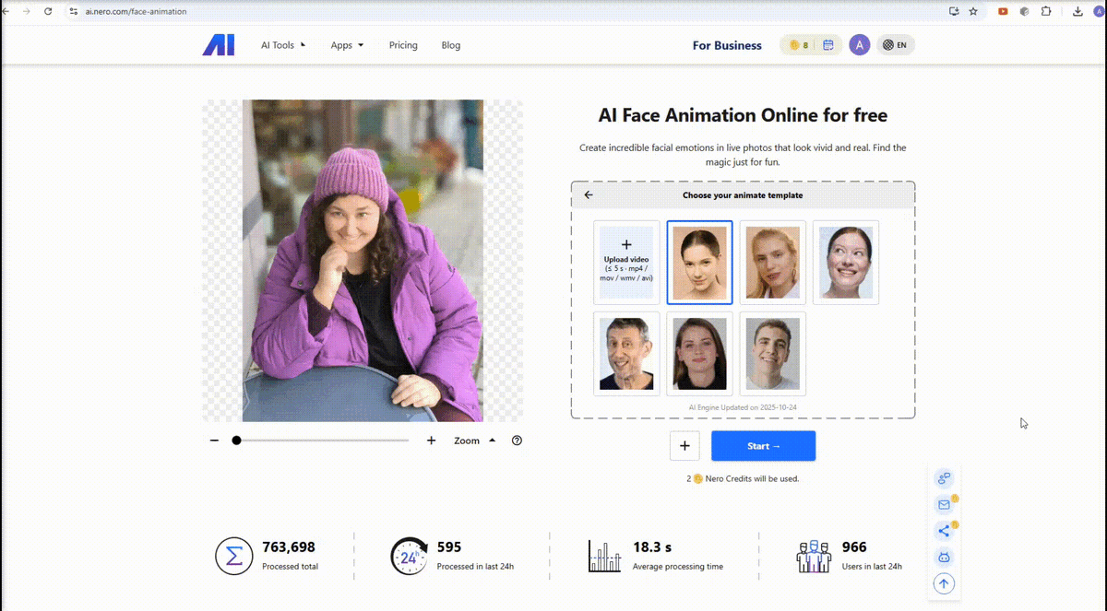Viewport: 1107px width, 611px height.
Task: Bookmark this page with star icon
Action: [x=973, y=11]
